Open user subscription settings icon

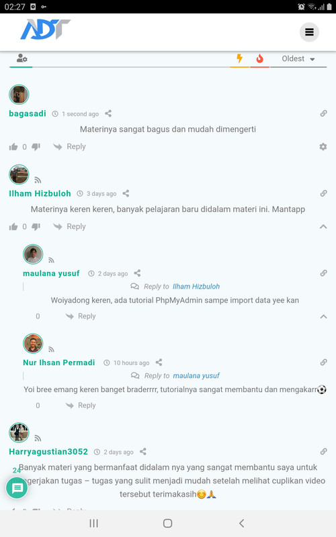pyautogui.click(x=22, y=58)
